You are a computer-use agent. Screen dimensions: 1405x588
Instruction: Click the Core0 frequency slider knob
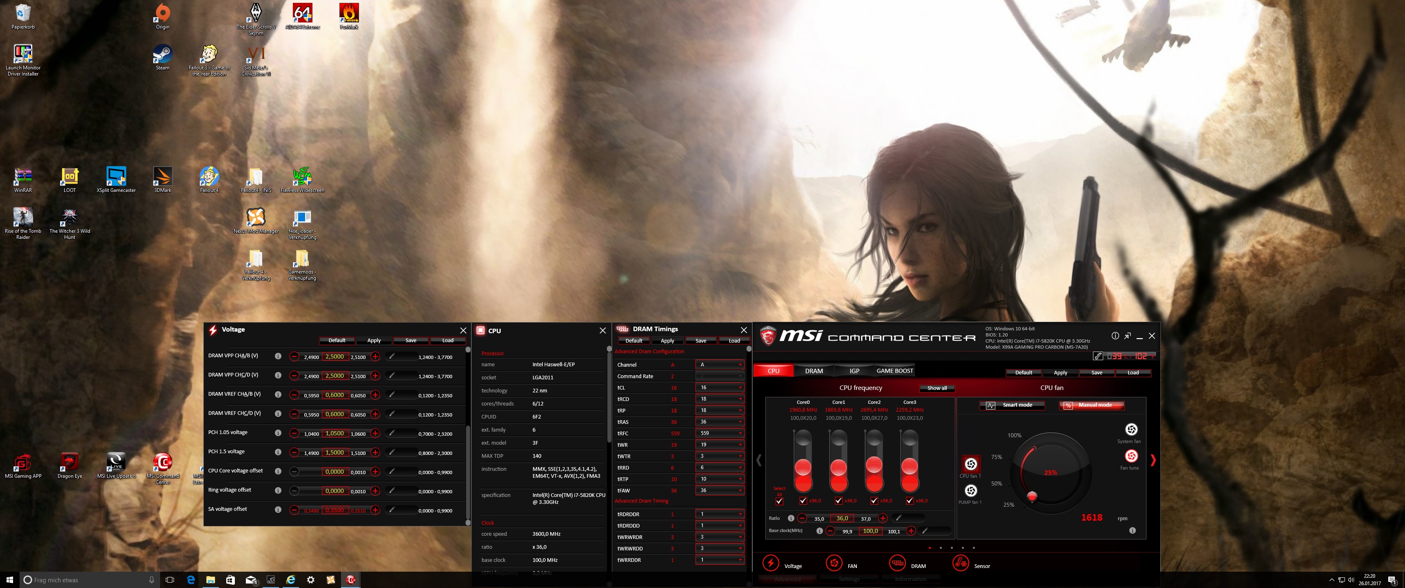[x=803, y=468]
